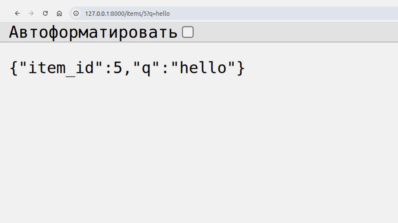Screen dimensions: 398x223
Task: Click the value 5 in JSON output
Action: (x=118, y=68)
